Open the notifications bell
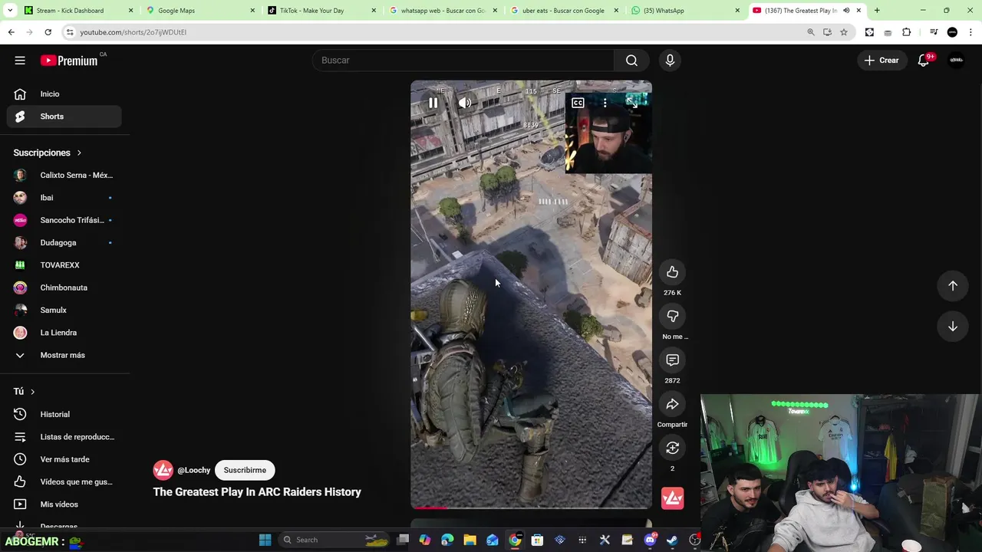This screenshot has width=982, height=552. point(924,61)
